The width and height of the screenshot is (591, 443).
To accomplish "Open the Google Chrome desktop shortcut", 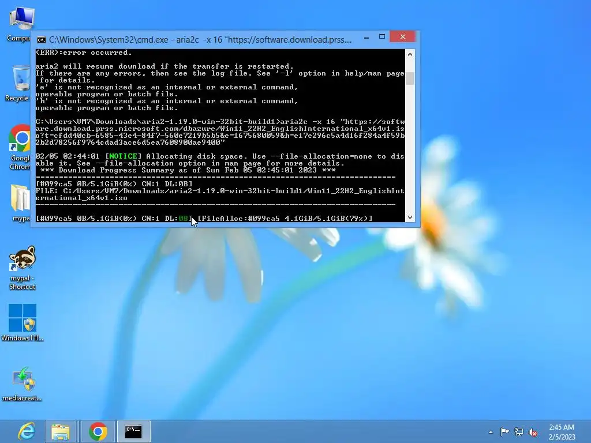I will point(20,147).
